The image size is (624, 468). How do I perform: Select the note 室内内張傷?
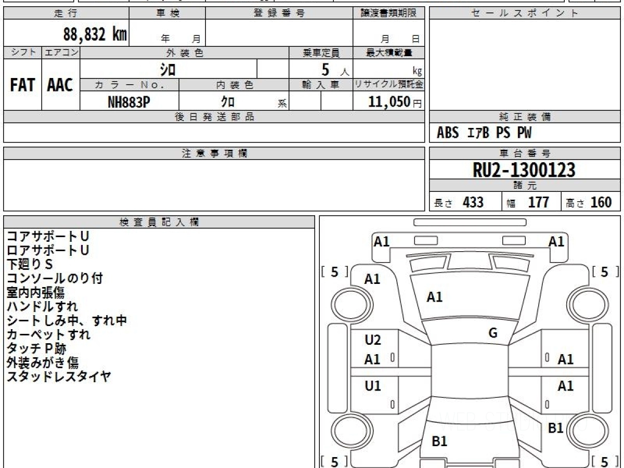[35, 293]
